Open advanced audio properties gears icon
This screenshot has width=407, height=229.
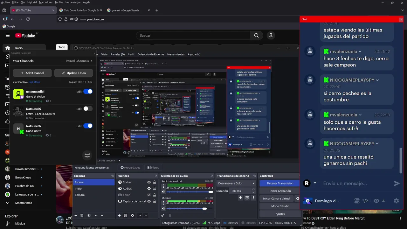click(163, 215)
